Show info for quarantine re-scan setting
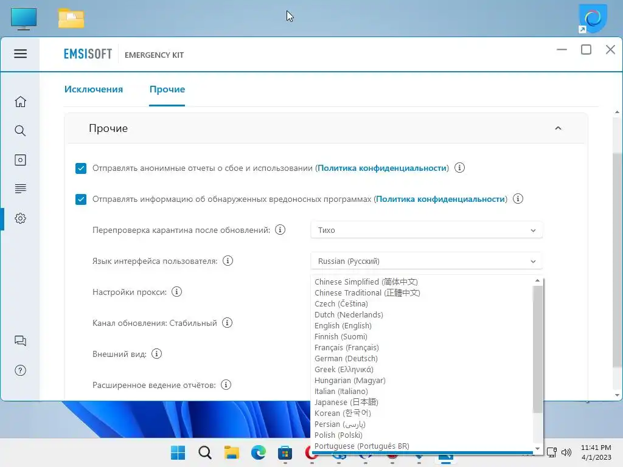Screen dimensions: 623x467 [x=280, y=229]
